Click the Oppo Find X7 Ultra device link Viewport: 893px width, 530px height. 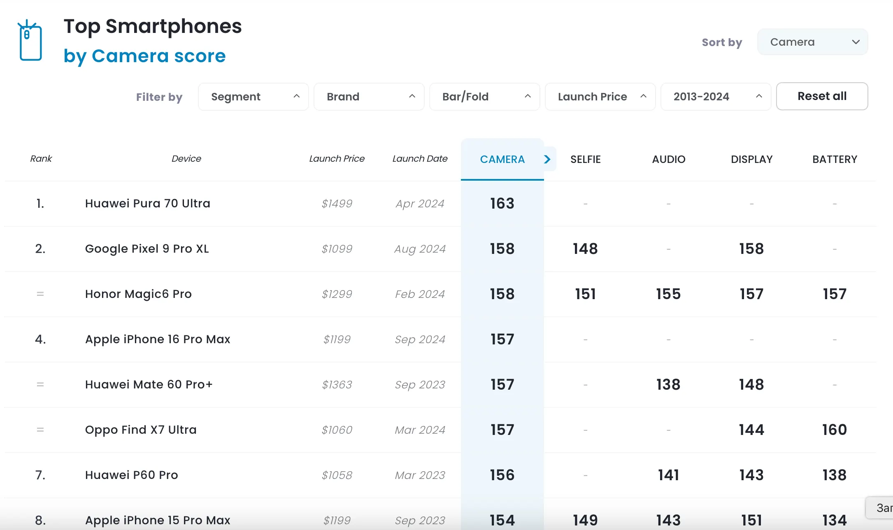(141, 430)
